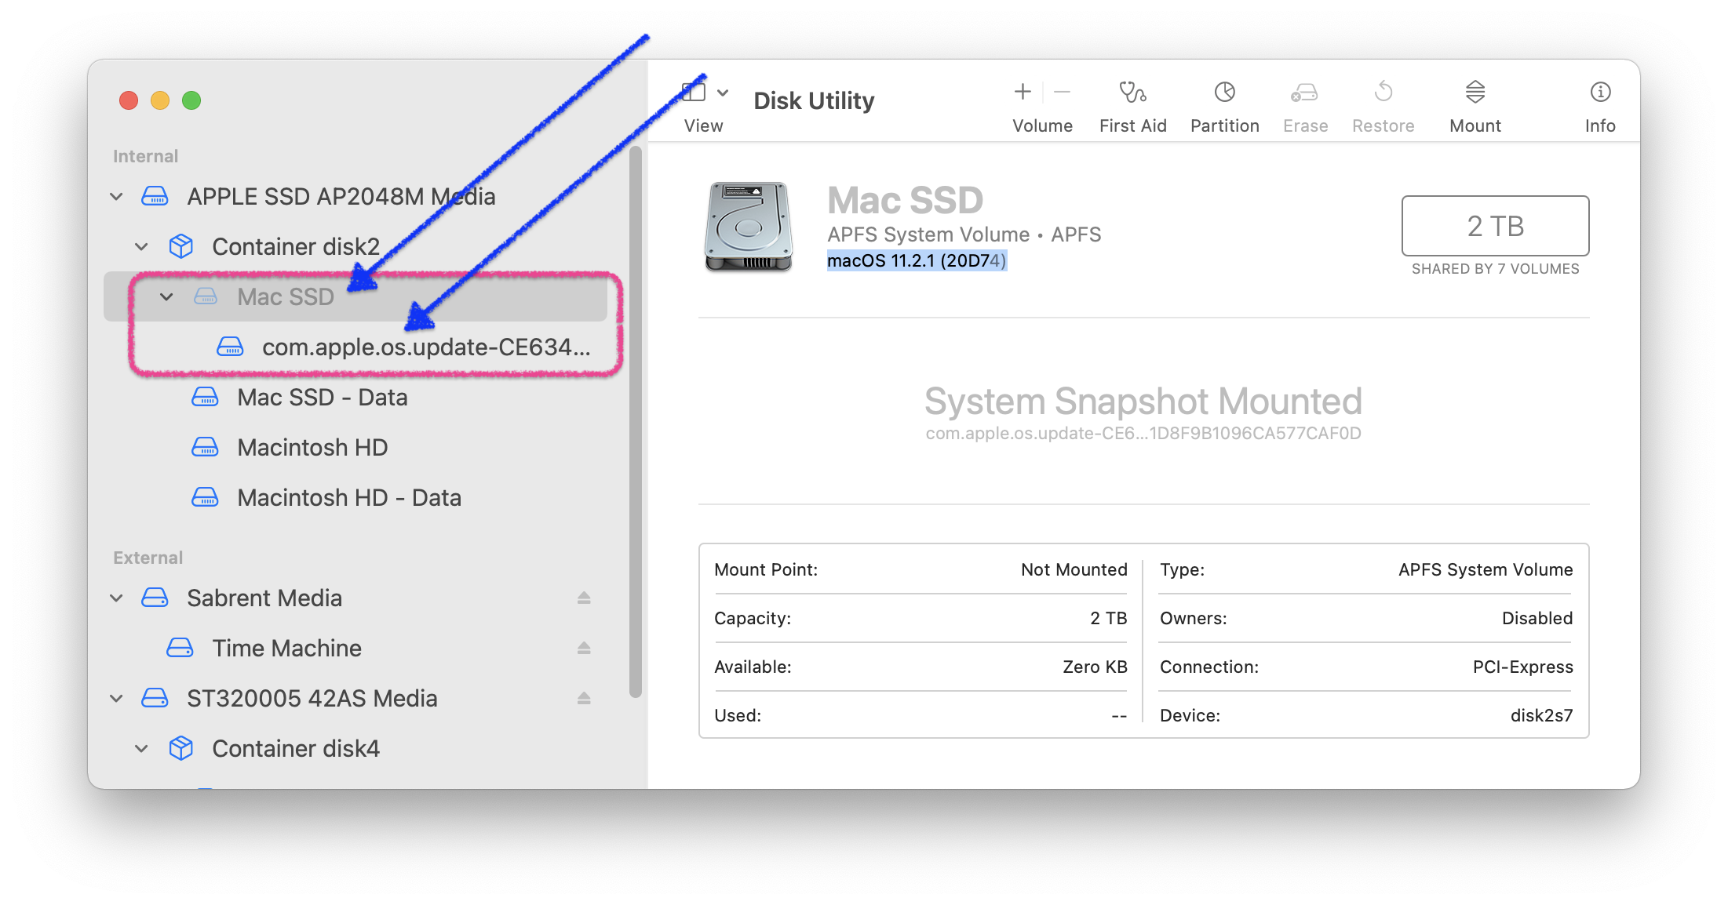Image resolution: width=1728 pixels, height=905 pixels.
Task: Eject Sabrent Media disk
Action: [x=583, y=598]
